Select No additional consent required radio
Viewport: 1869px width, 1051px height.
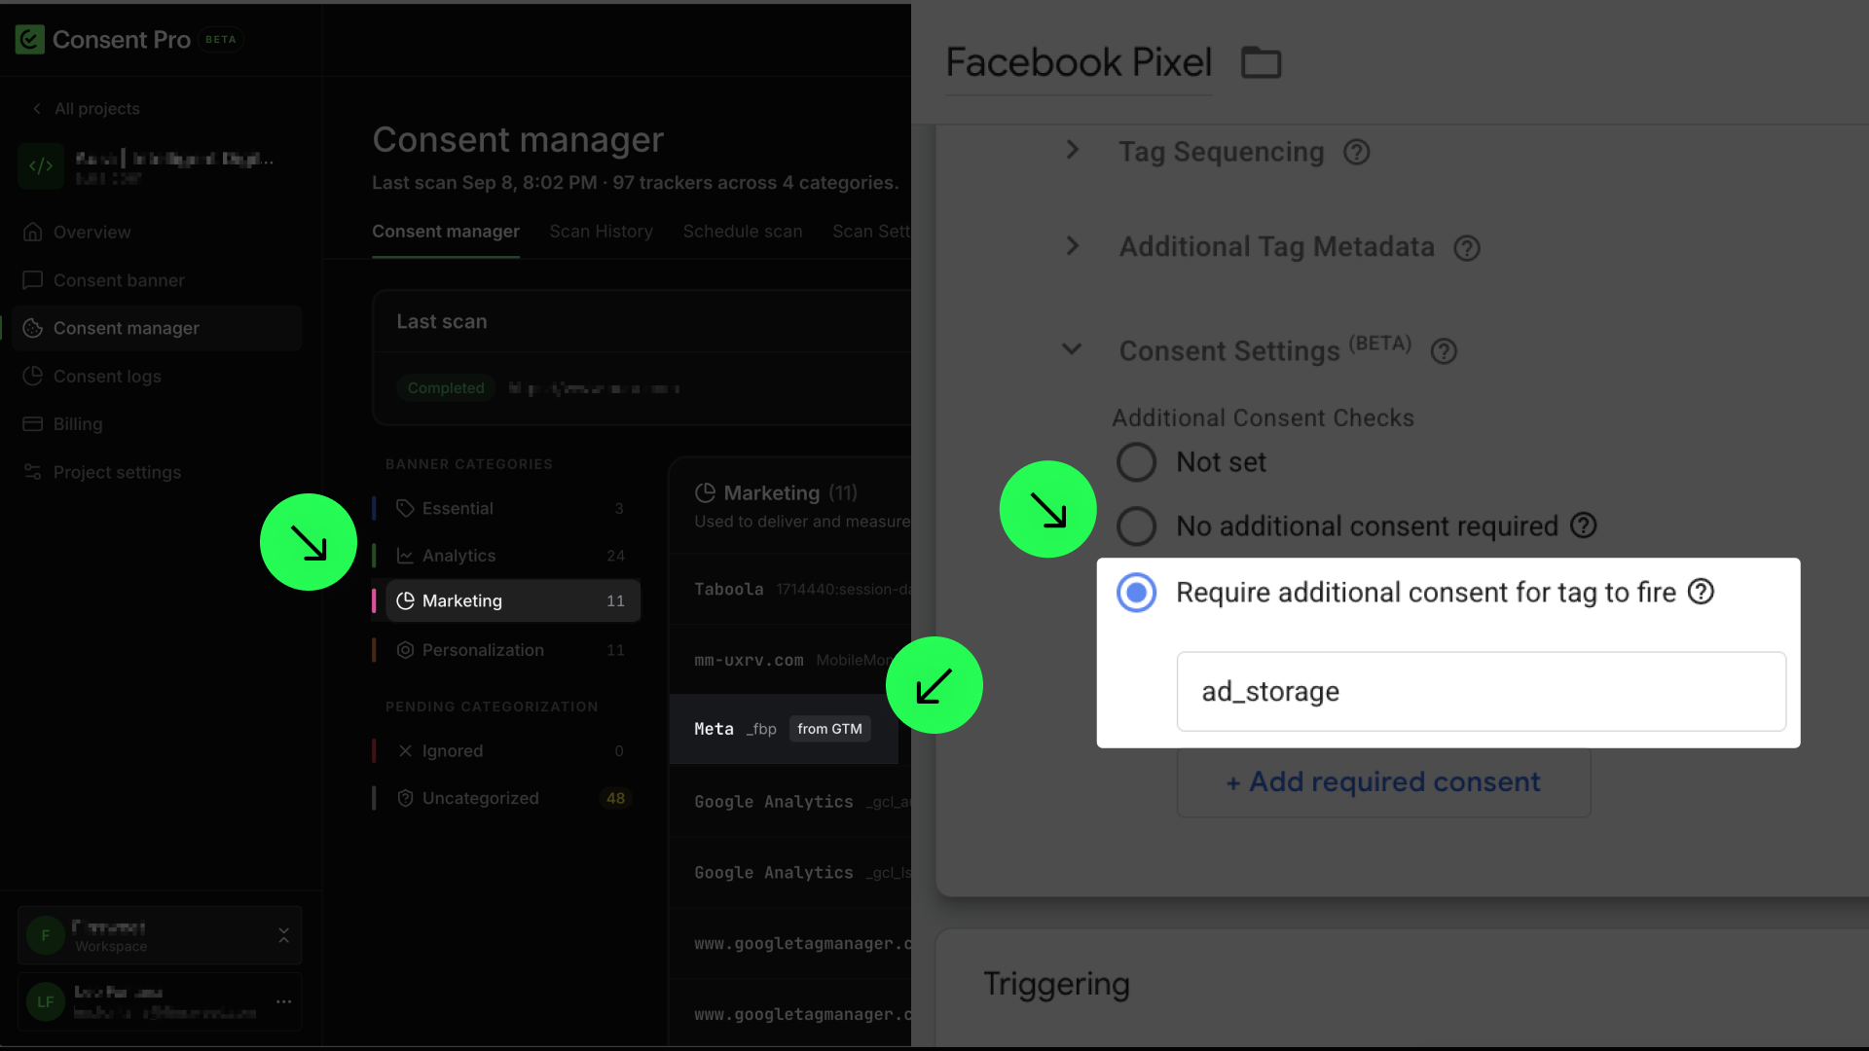[x=1136, y=526]
